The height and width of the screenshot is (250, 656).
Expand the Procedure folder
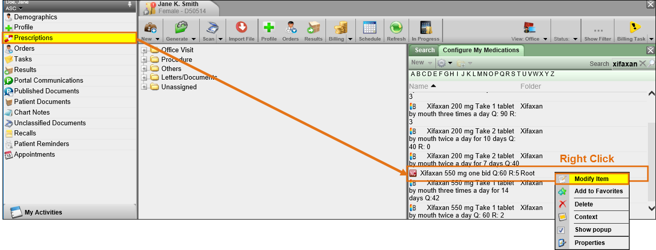click(x=144, y=59)
